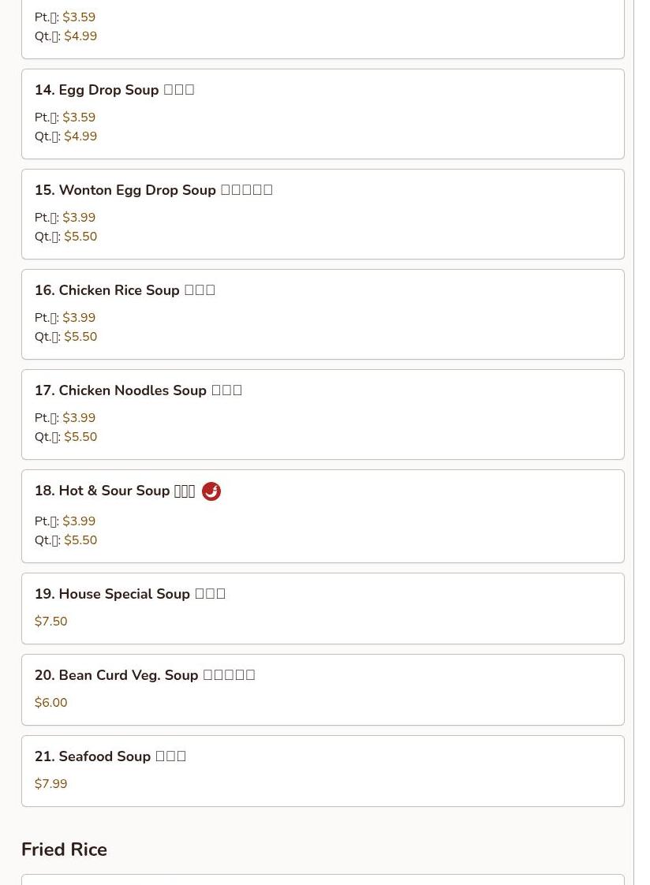Click the $7.99 Seafood Soup price

51,784
